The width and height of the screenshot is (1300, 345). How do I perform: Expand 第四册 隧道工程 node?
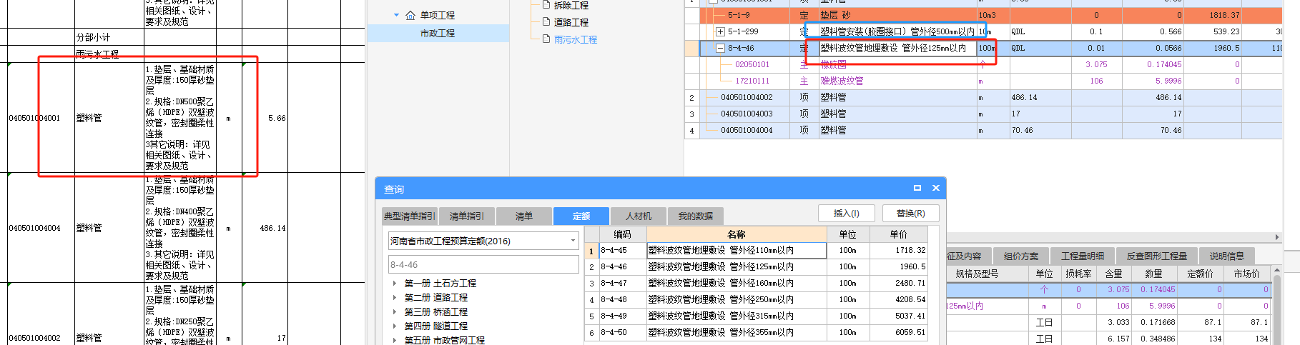[x=395, y=326]
